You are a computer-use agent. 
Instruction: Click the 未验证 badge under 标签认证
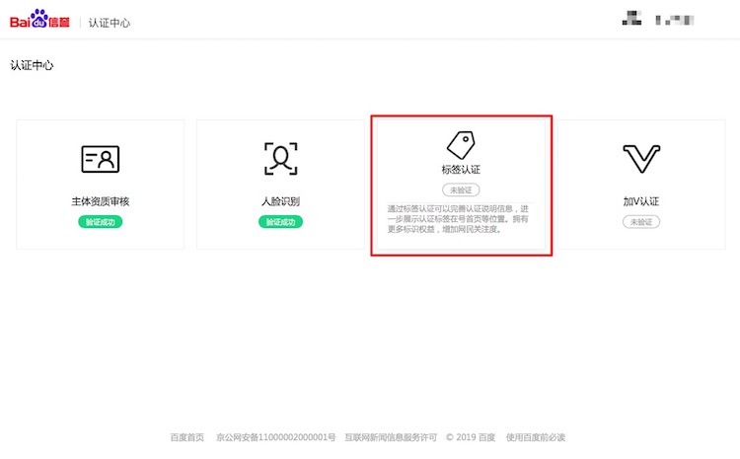pyautogui.click(x=461, y=190)
